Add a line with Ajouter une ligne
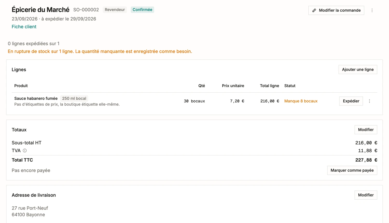The height and width of the screenshot is (223, 389). point(358,69)
